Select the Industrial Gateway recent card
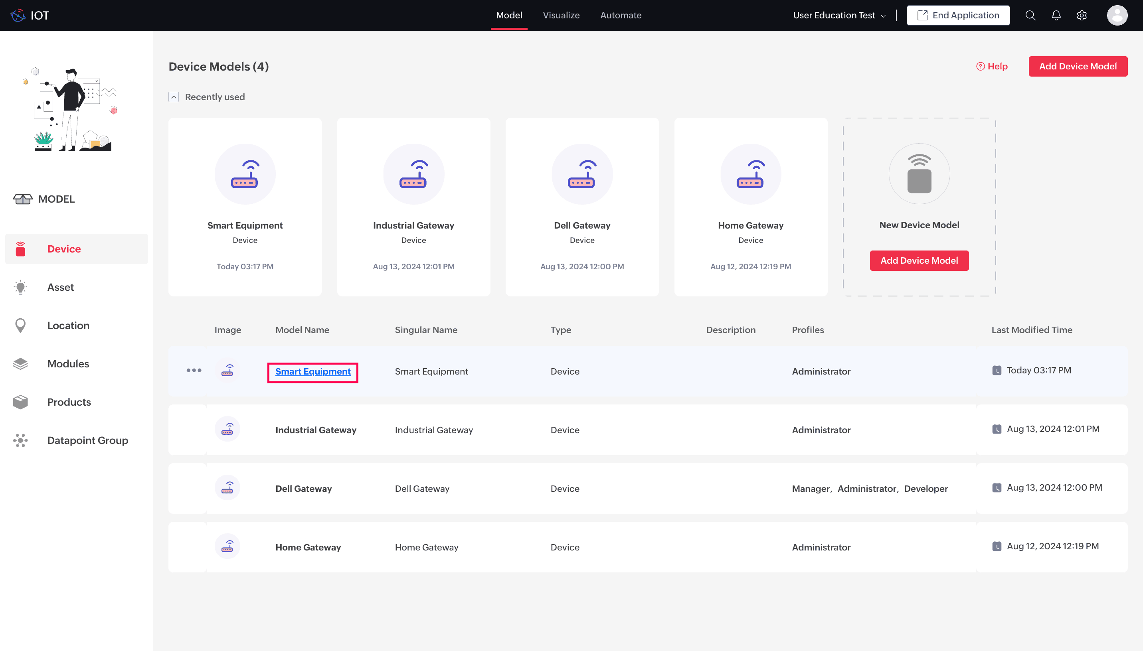The width and height of the screenshot is (1143, 651). coord(413,207)
